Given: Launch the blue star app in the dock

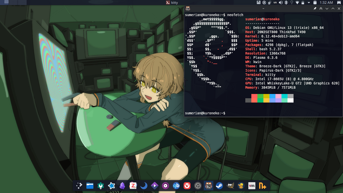Looking at the screenshot, I should pos(111,186).
